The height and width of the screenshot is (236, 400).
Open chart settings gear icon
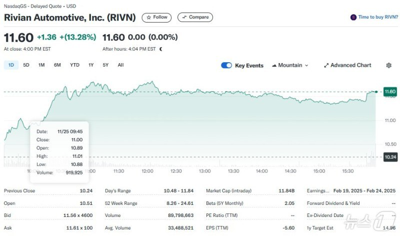[x=389, y=66]
